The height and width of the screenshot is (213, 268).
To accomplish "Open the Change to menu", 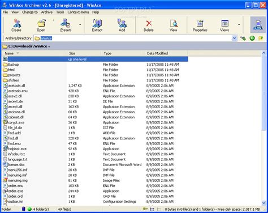I will (30, 12).
